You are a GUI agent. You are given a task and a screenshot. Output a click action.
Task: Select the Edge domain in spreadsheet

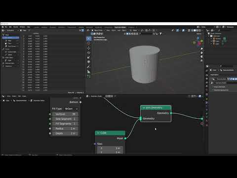(11, 41)
